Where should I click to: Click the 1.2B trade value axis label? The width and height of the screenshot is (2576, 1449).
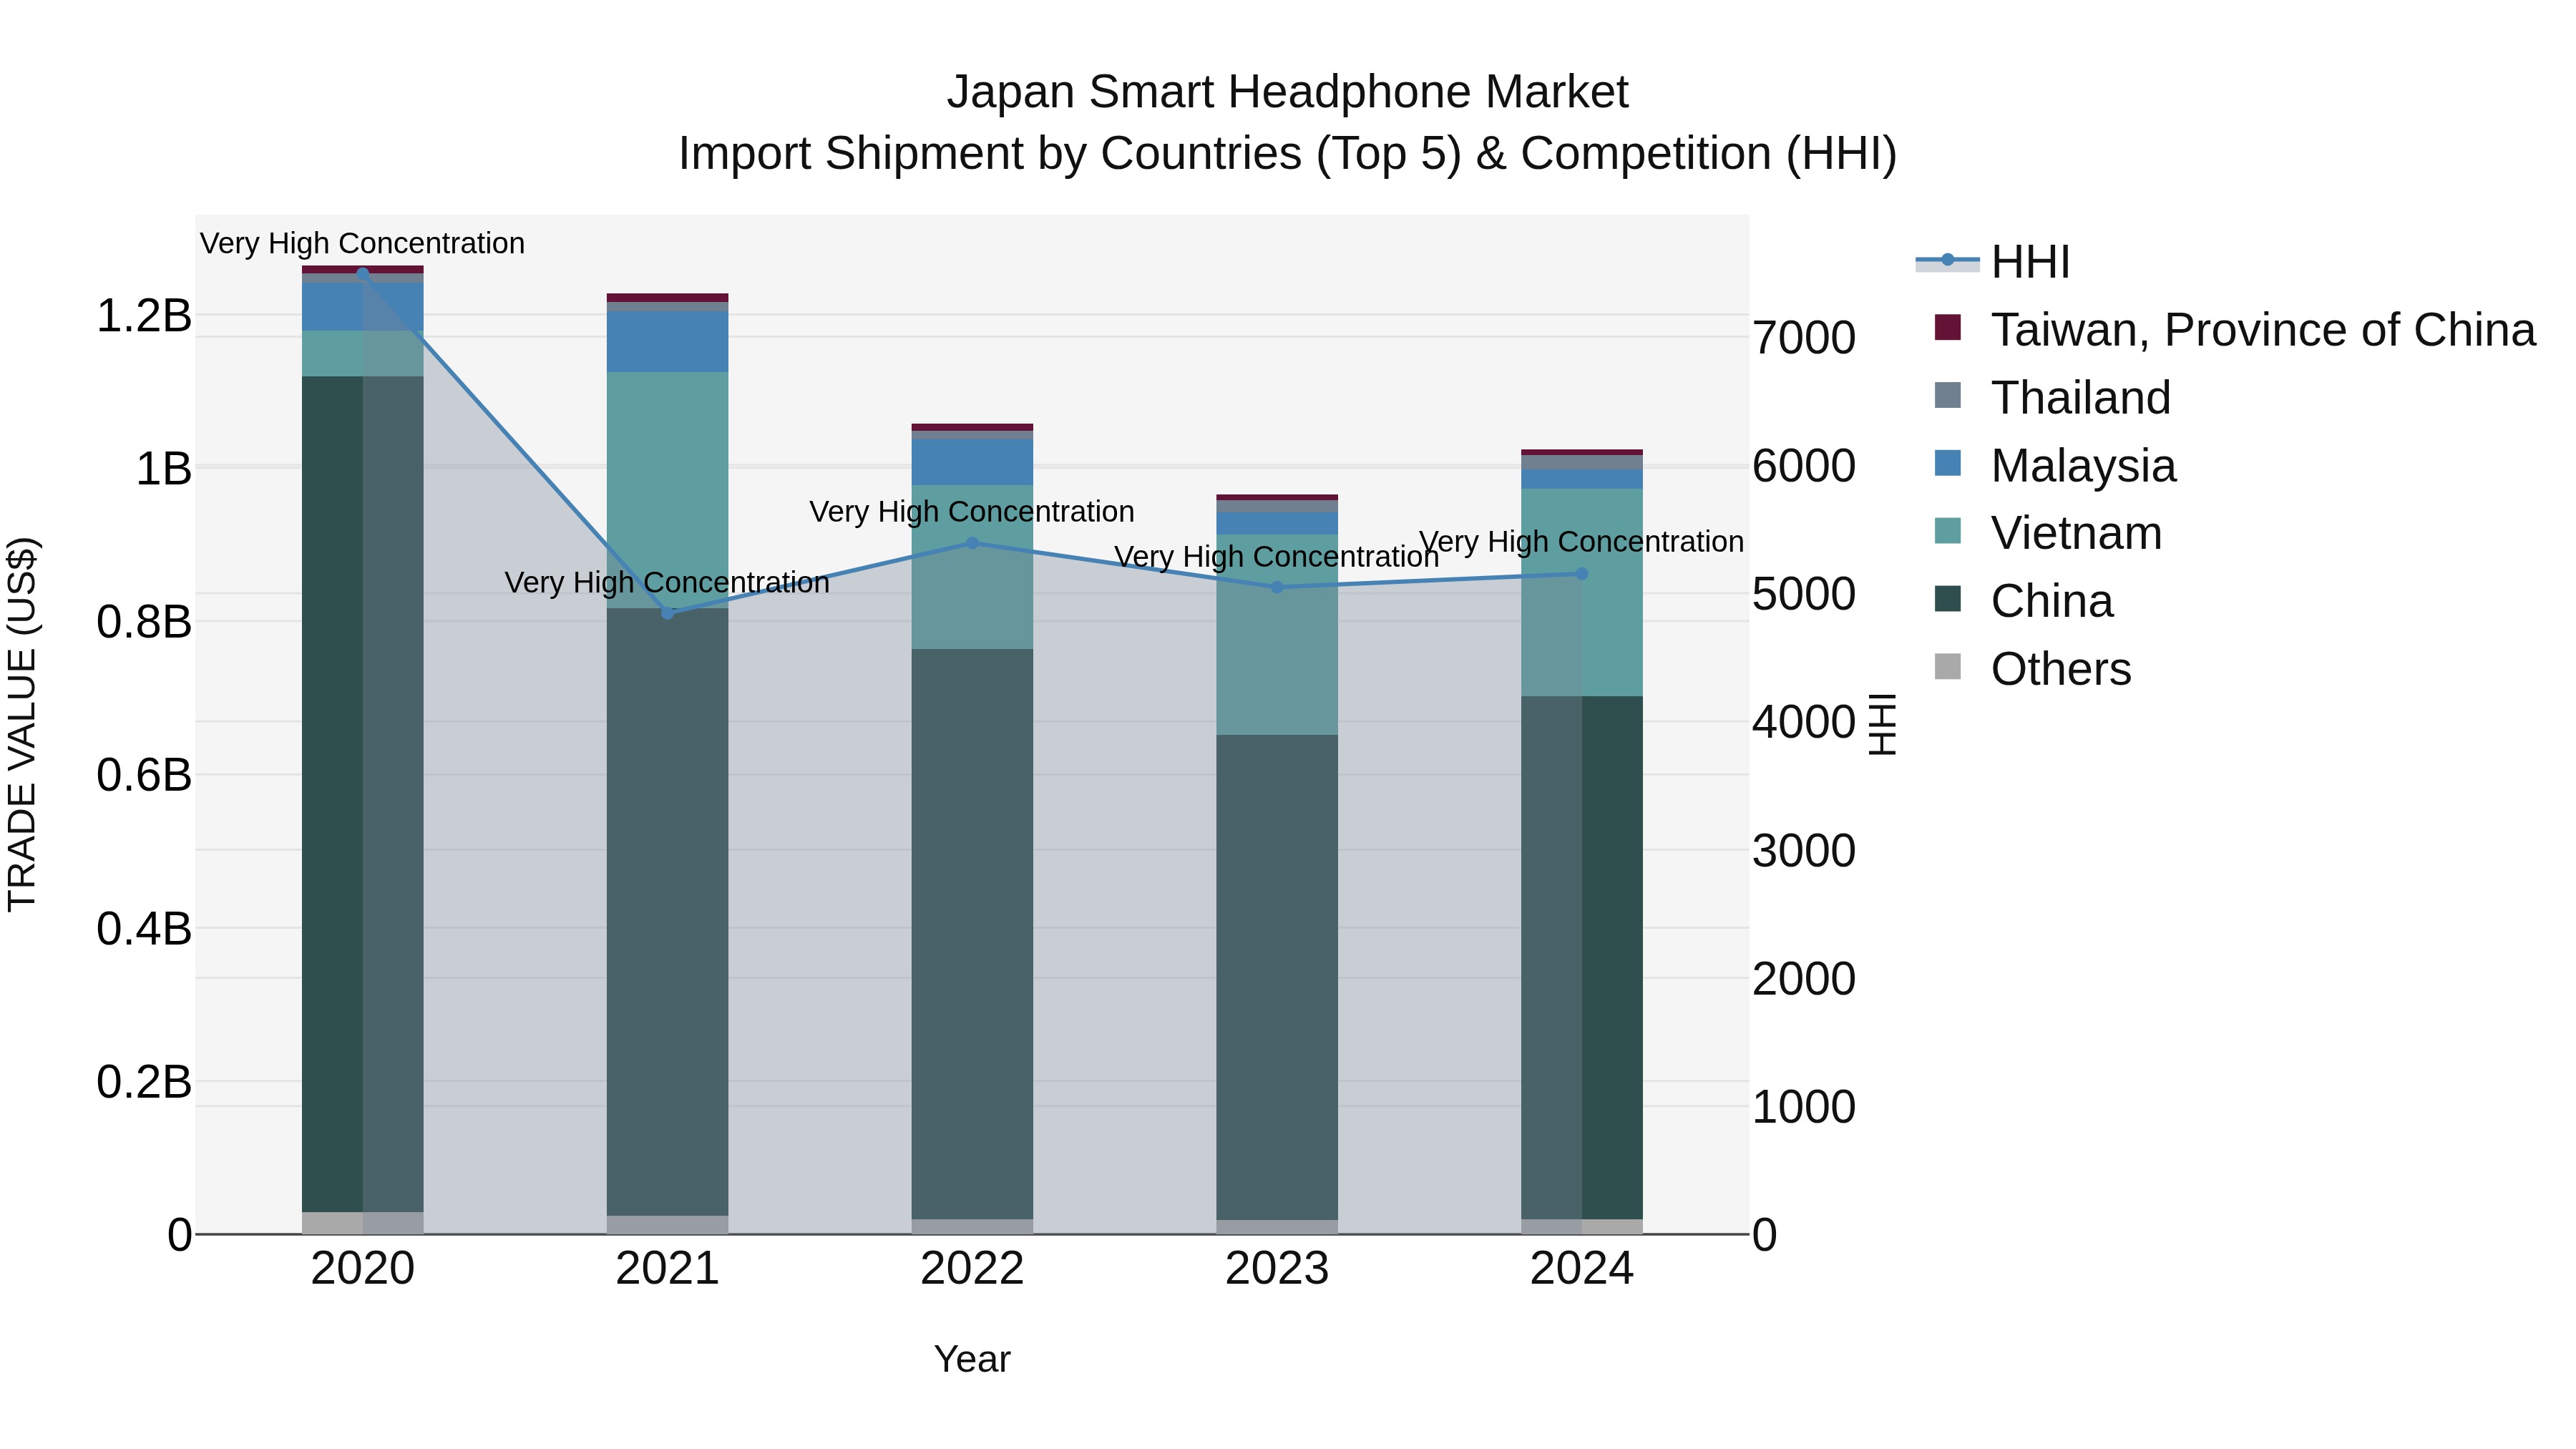144,316
